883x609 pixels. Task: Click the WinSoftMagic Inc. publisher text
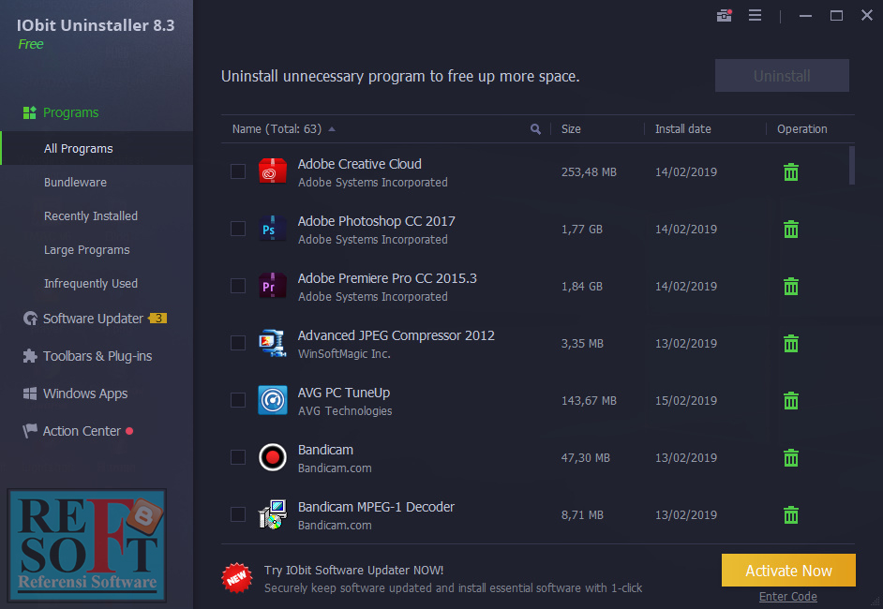[x=344, y=354]
